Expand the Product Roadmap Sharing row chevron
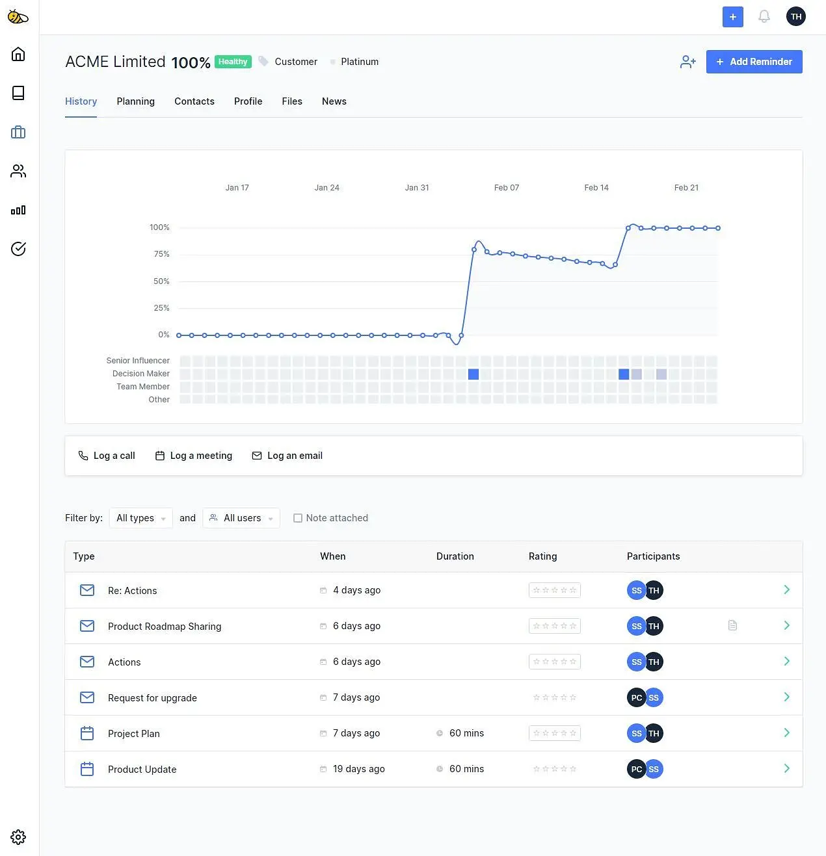Viewport: 826px width, 856px height. 786,625
